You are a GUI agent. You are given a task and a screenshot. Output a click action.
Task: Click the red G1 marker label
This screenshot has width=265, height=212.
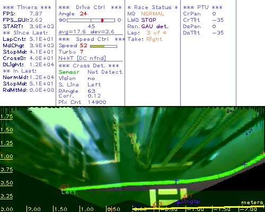point(65,187)
